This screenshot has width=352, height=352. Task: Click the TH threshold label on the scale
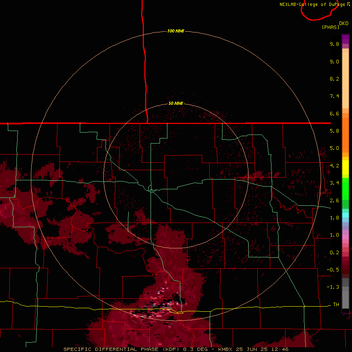336,305
